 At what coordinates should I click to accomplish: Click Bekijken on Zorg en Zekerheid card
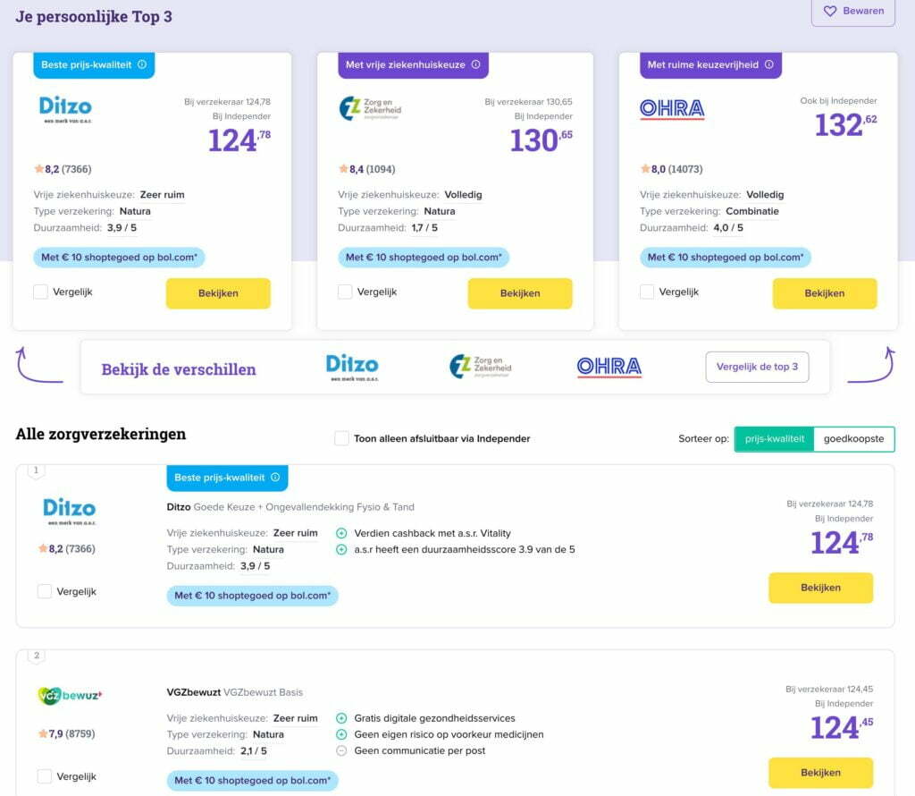520,293
